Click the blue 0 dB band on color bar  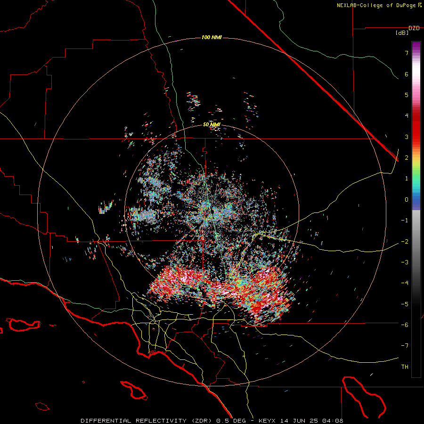point(416,200)
